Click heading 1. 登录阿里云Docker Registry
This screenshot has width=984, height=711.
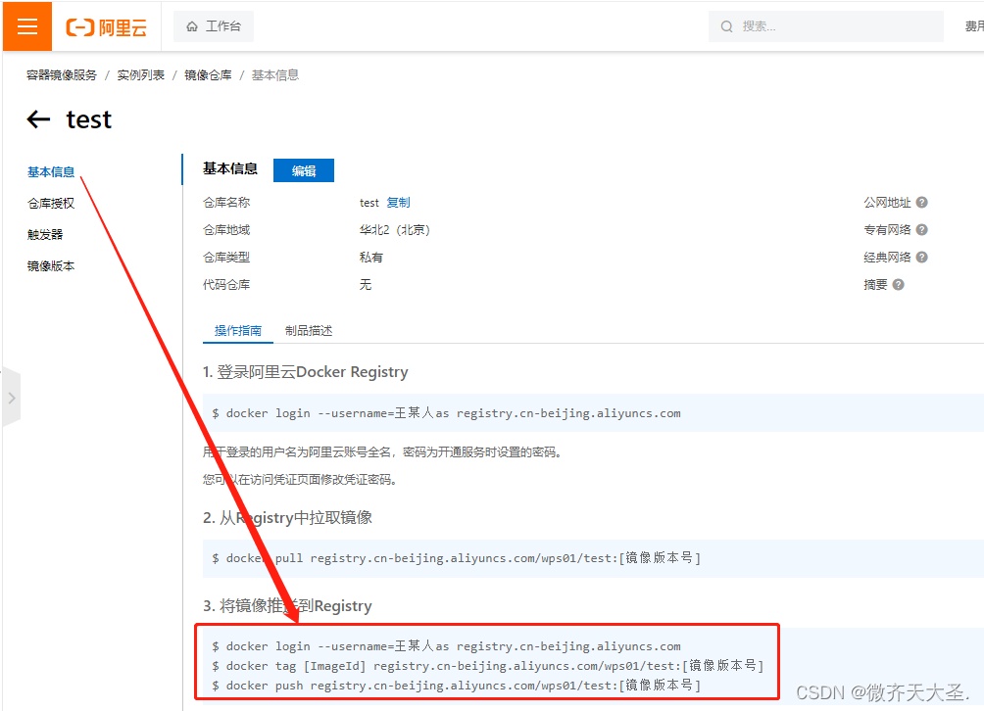[x=305, y=372]
